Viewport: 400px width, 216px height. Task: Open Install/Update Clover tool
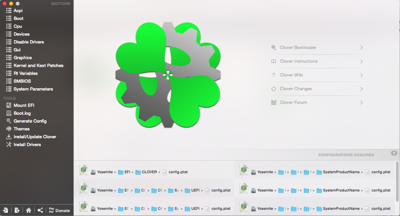pyautogui.click(x=34, y=137)
